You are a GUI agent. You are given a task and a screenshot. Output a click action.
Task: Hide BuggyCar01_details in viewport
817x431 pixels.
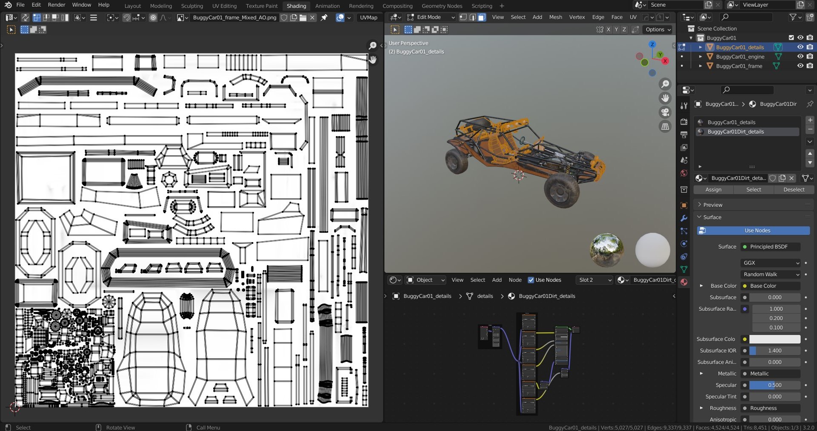[800, 47]
